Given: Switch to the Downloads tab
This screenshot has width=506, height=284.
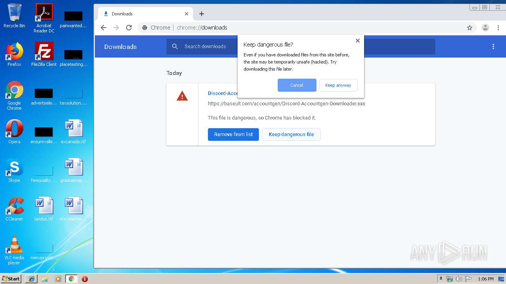Looking at the screenshot, I should point(145,14).
